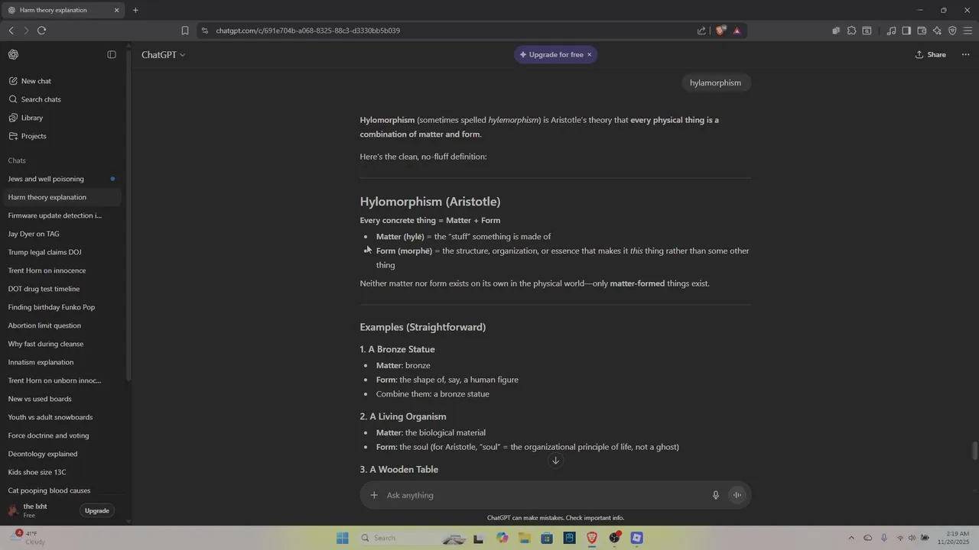Viewport: 979px width, 550px height.
Task: Open the 'Abortion limit question' chat
Action: [x=61, y=325]
